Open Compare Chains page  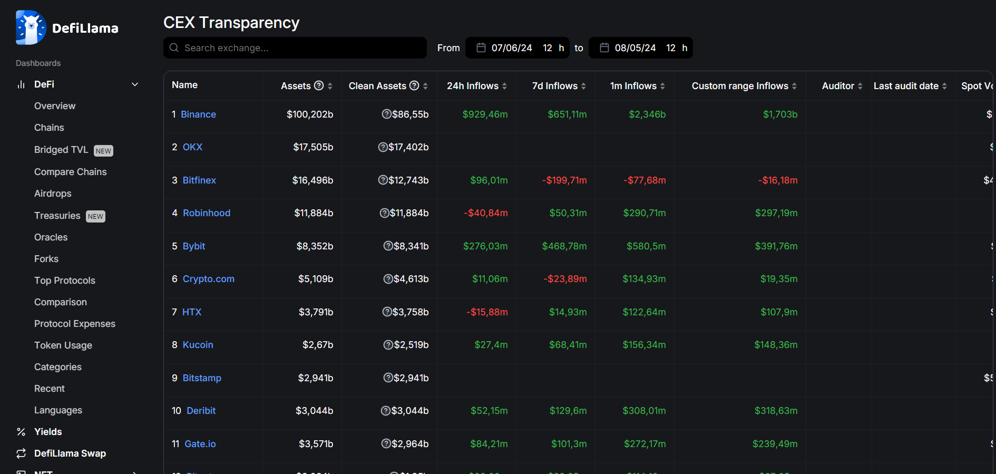tap(70, 172)
